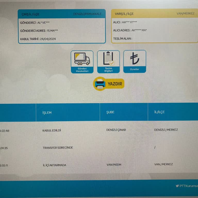198x198 pixels.
Task: Click the ÇIKIŞ İL / İLÇE header
Action: [30, 14]
